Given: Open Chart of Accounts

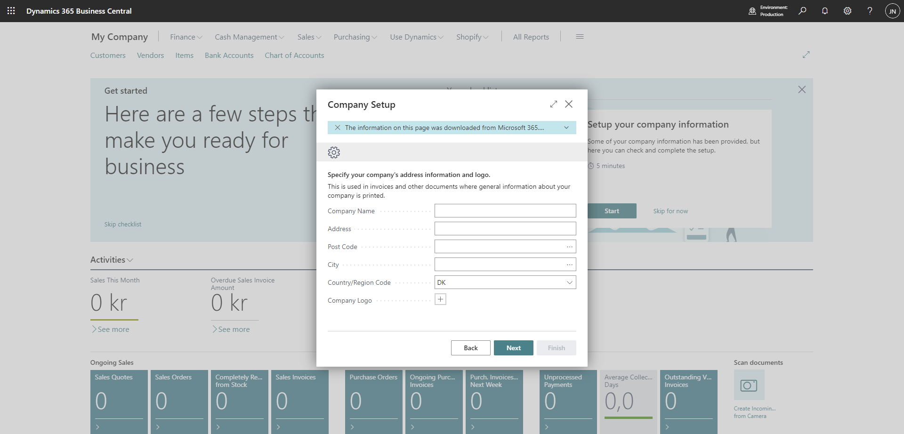Looking at the screenshot, I should (294, 55).
